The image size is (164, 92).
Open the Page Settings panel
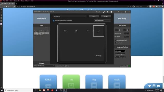pyautogui.click(x=122, y=19)
